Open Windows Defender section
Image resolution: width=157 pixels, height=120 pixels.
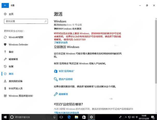tap(18, 45)
